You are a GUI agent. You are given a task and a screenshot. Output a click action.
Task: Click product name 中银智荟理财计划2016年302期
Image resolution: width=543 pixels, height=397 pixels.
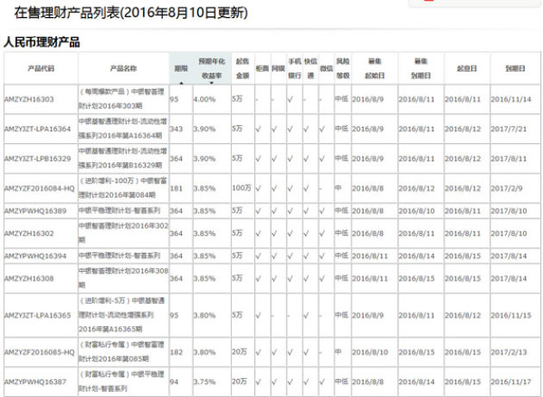tap(123, 233)
